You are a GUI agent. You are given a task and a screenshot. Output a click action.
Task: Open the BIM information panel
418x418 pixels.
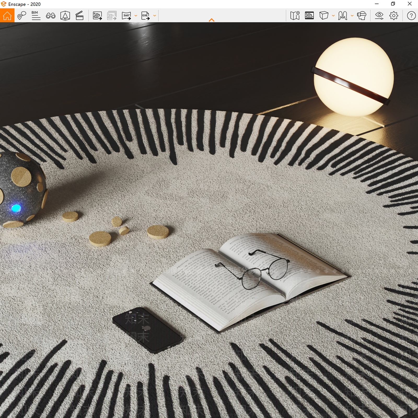click(x=36, y=16)
